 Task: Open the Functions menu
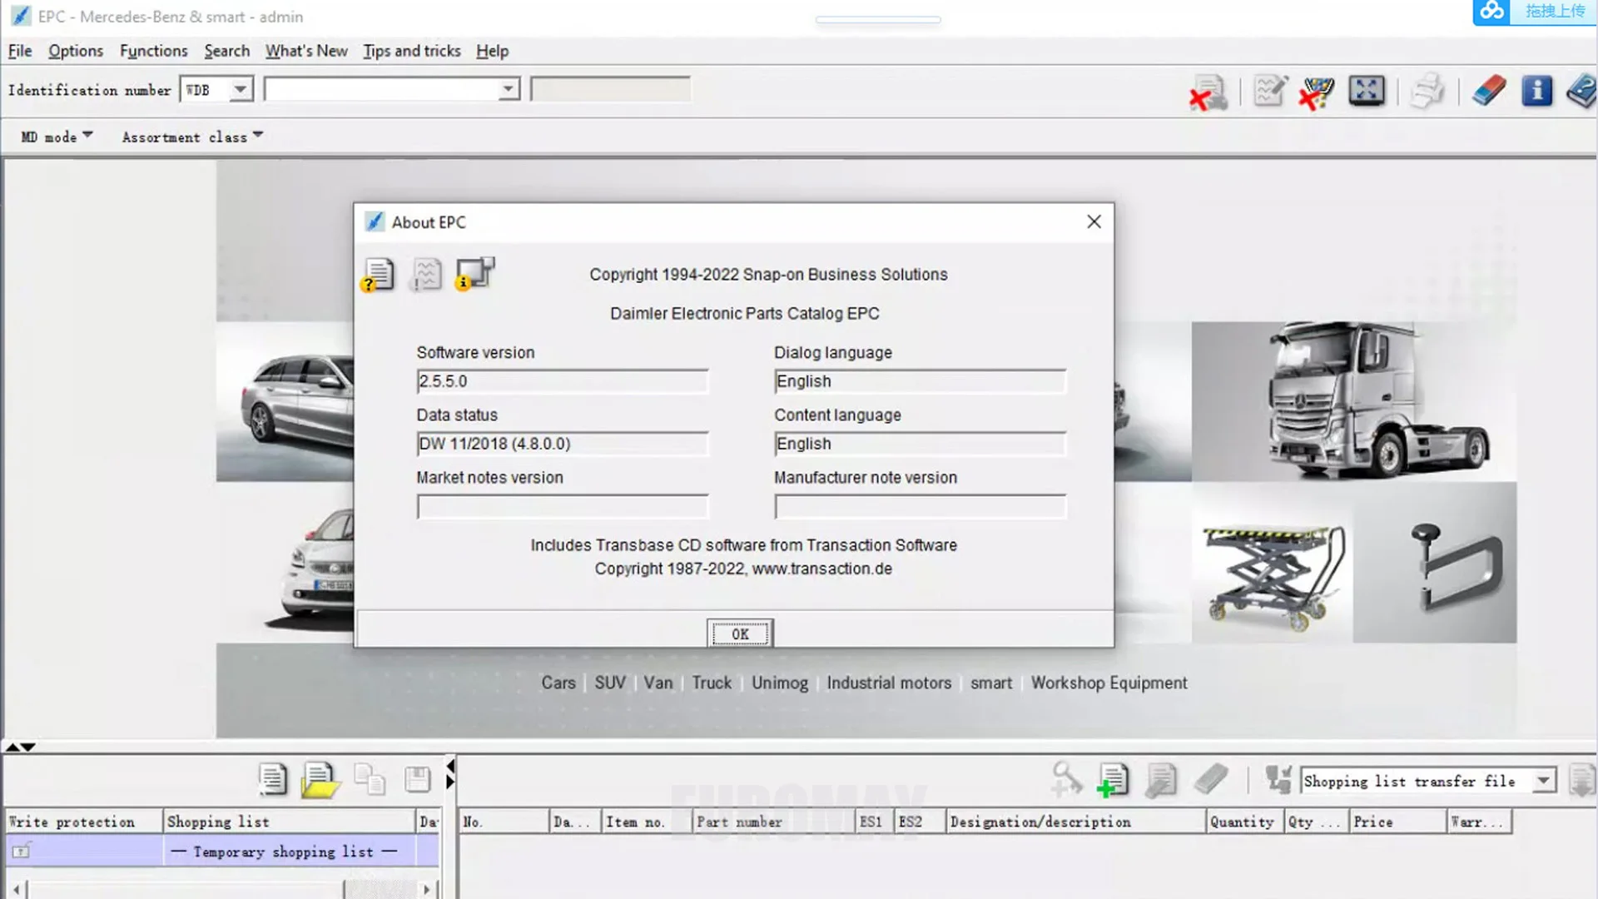(154, 51)
